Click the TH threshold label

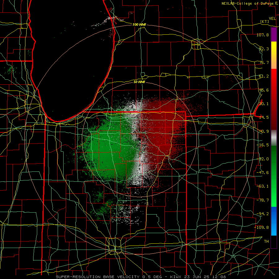tap(266, 241)
